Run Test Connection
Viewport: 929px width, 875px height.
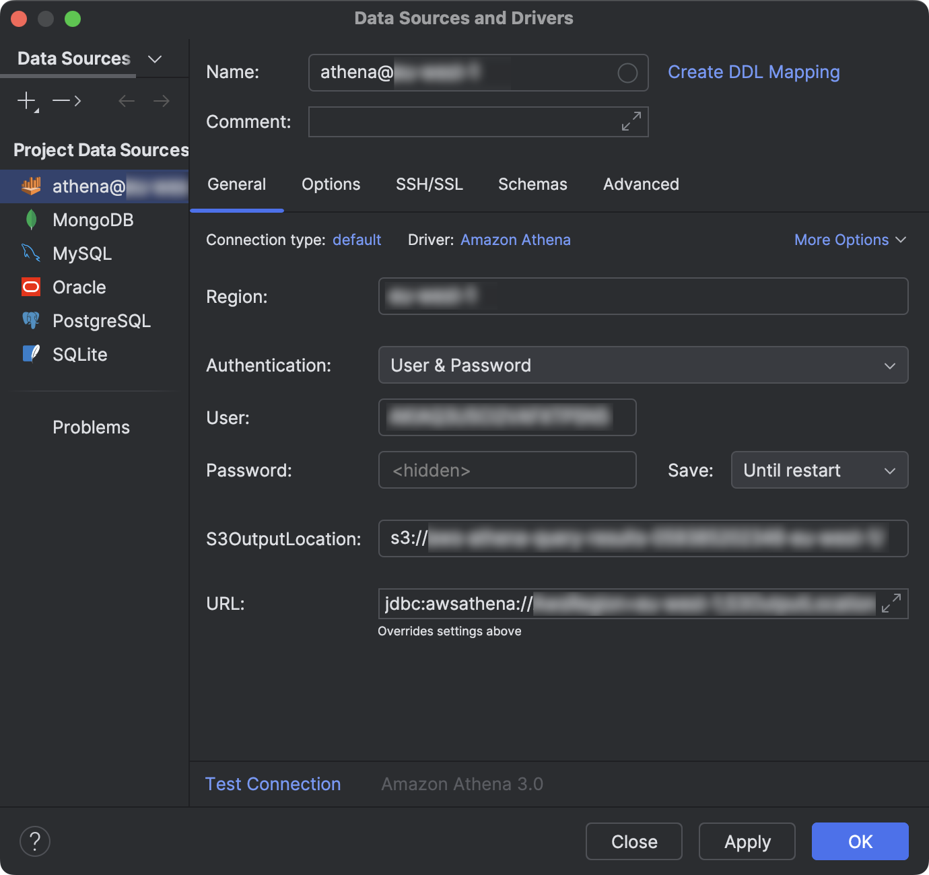coord(273,783)
